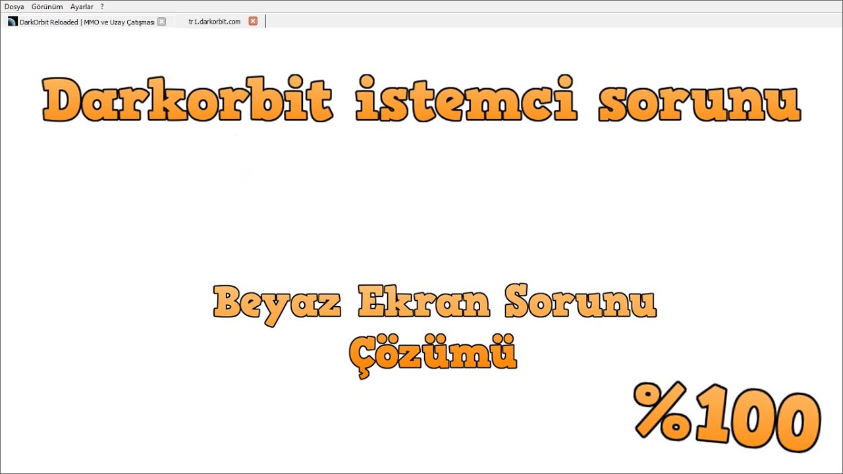Open the question mark help menu
The height and width of the screenshot is (474, 843).
pos(102,7)
